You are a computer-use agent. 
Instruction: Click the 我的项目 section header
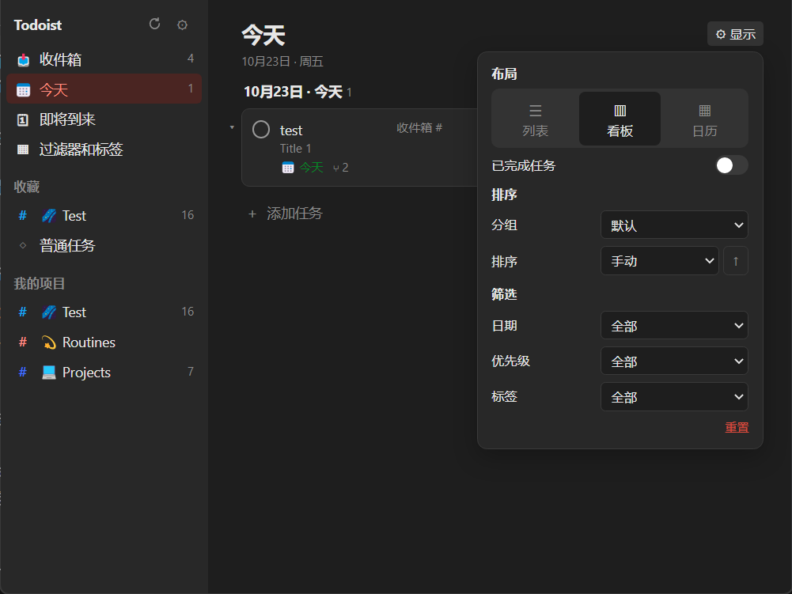tap(39, 283)
